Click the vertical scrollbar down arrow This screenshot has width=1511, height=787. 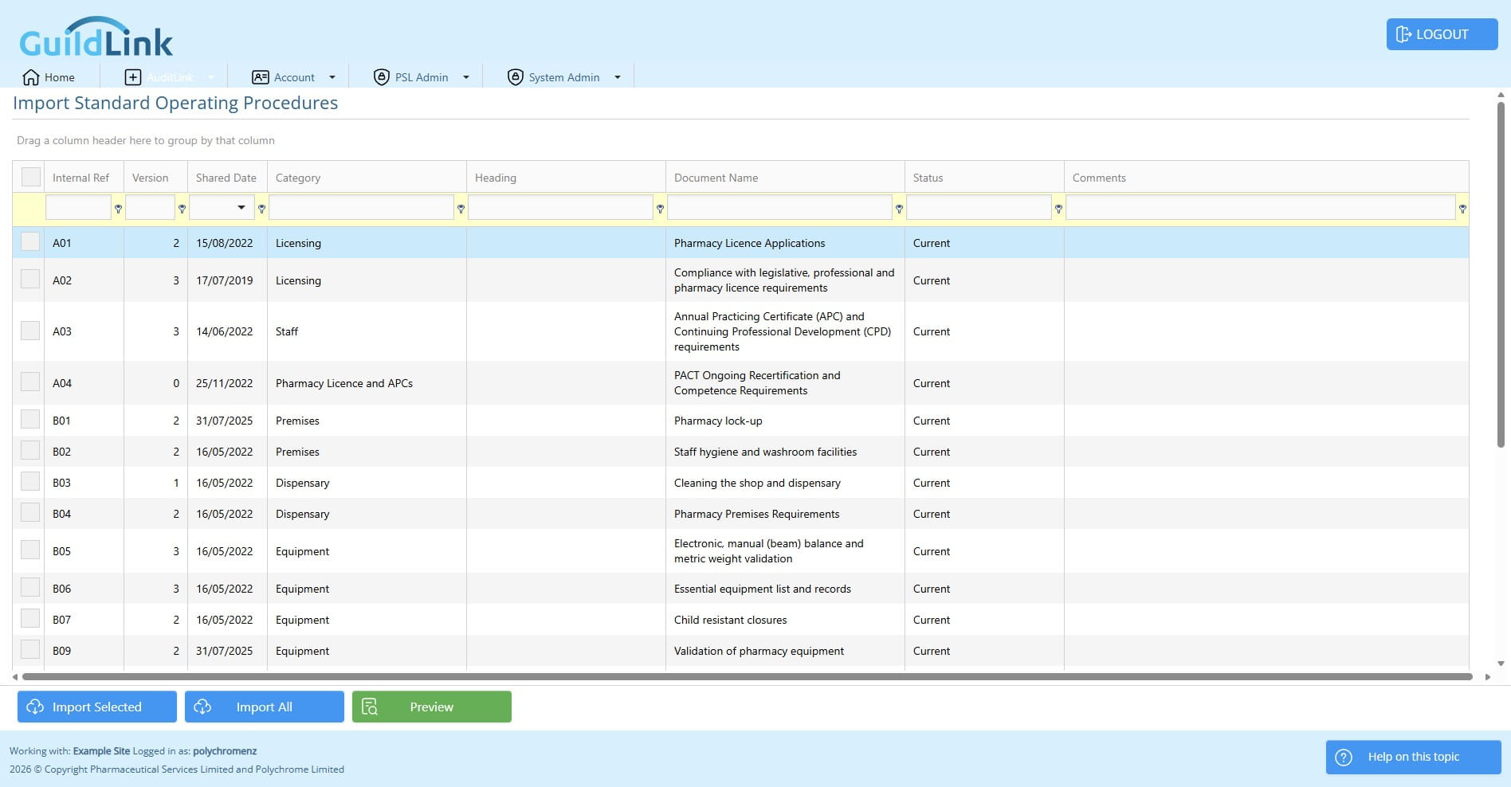point(1501,663)
